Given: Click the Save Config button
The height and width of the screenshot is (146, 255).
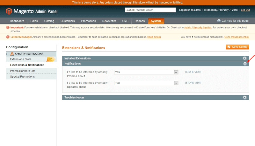Looking at the screenshot, I should tap(237, 47).
